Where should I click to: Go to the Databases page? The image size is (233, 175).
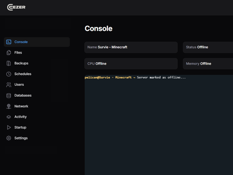(23, 95)
